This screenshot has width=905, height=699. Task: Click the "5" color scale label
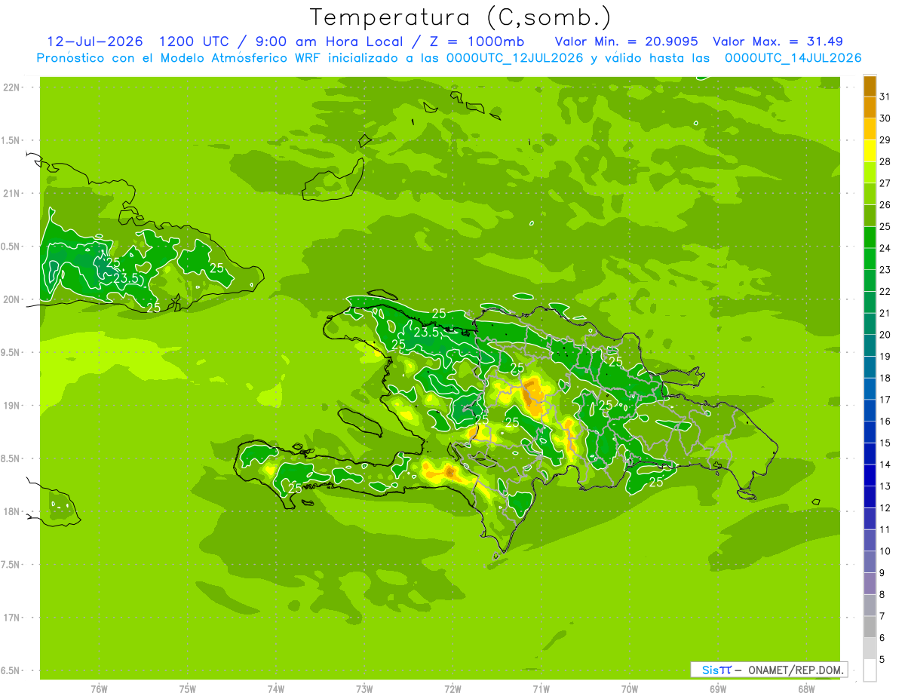(882, 659)
